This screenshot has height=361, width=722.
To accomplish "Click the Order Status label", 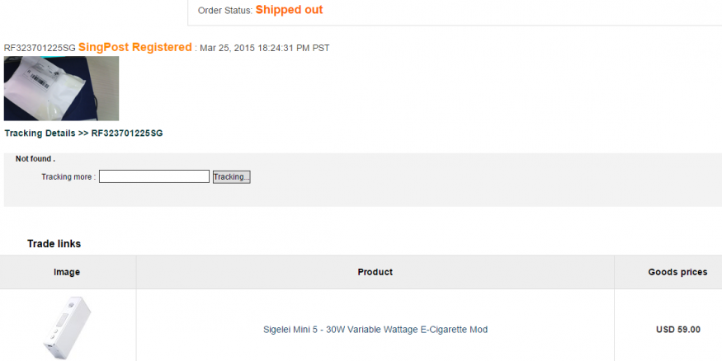I will [x=224, y=11].
